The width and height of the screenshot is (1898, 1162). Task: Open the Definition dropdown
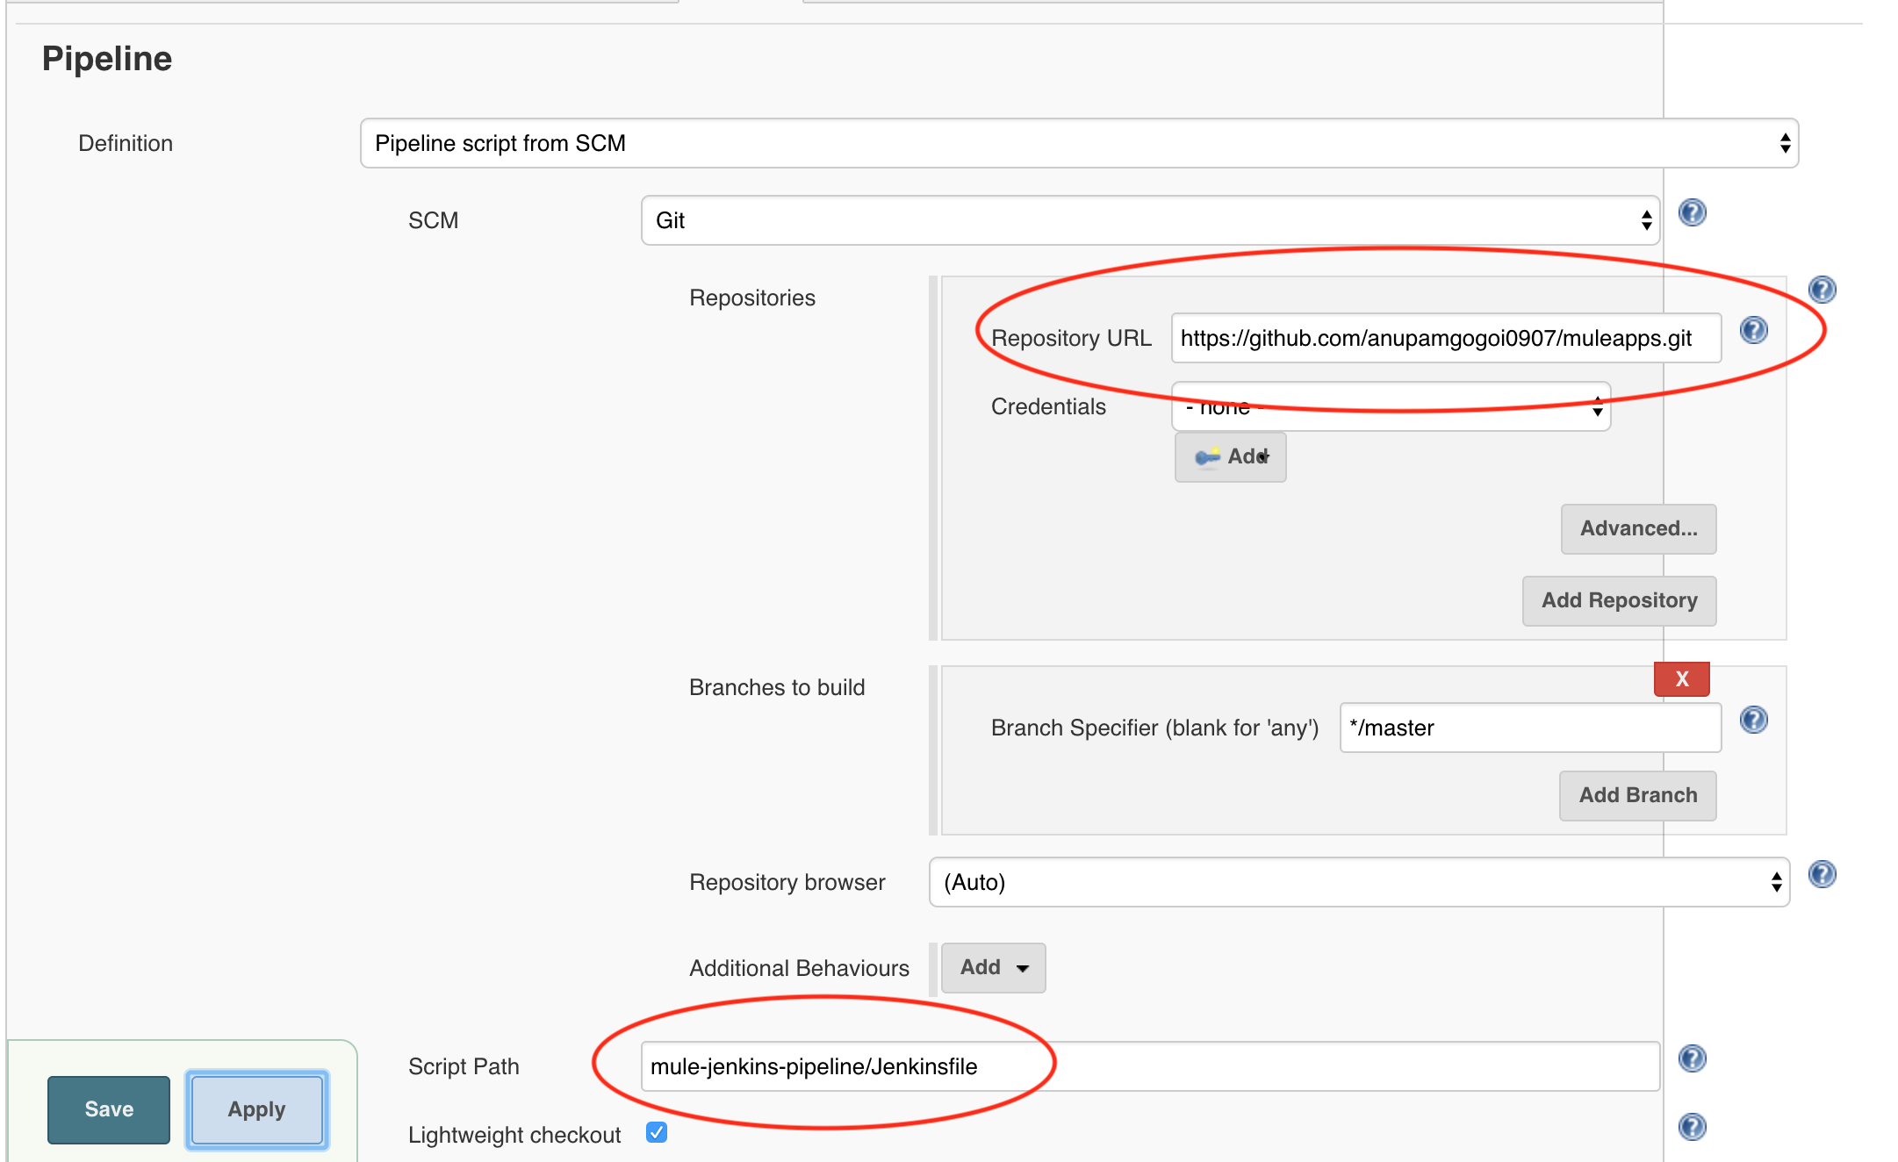coord(1078,143)
